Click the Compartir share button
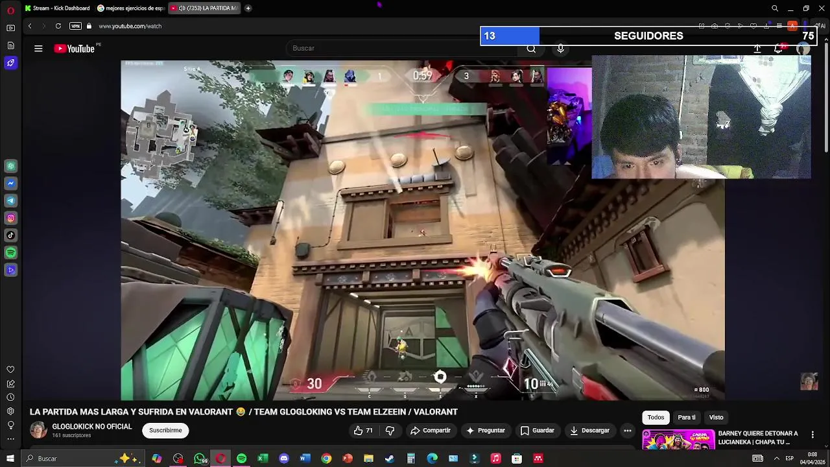Viewport: 830px width, 467px height. pyautogui.click(x=431, y=431)
